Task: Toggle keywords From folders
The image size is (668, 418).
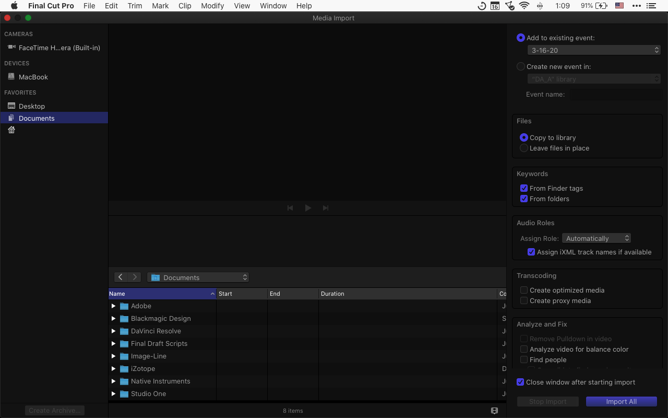Action: [524, 199]
